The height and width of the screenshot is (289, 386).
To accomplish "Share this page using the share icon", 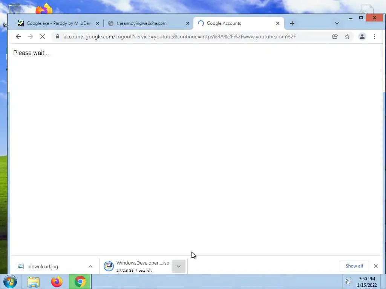I will click(x=335, y=37).
